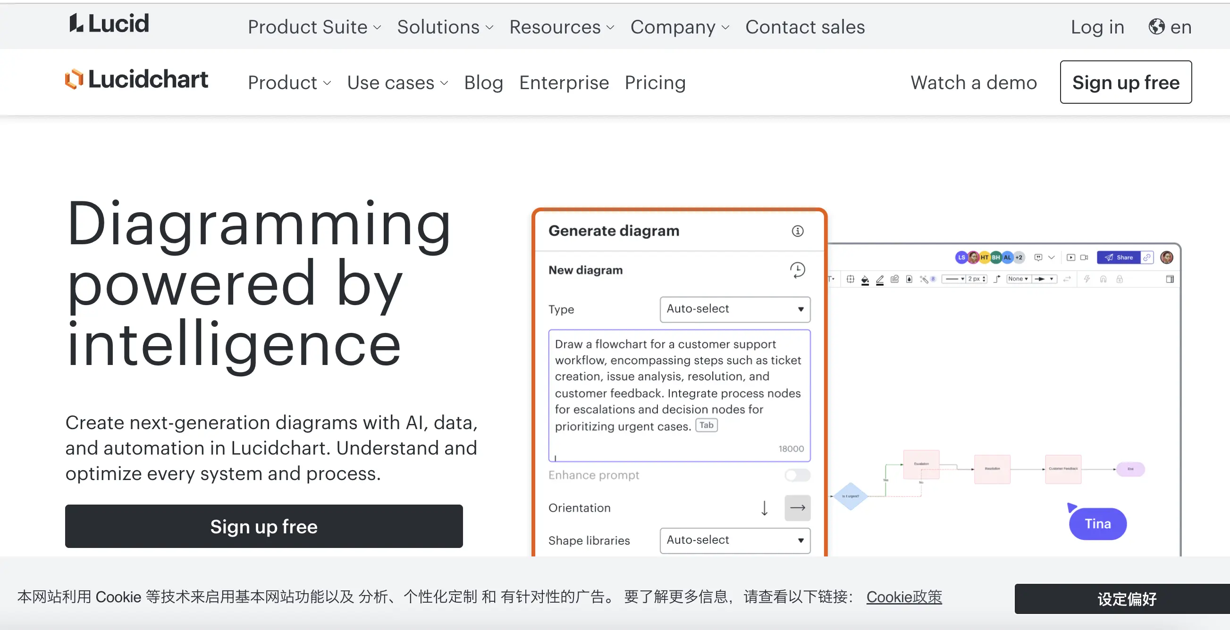Image resolution: width=1230 pixels, height=630 pixels.
Task: Toggle the Enhance prompt switch
Action: (797, 475)
